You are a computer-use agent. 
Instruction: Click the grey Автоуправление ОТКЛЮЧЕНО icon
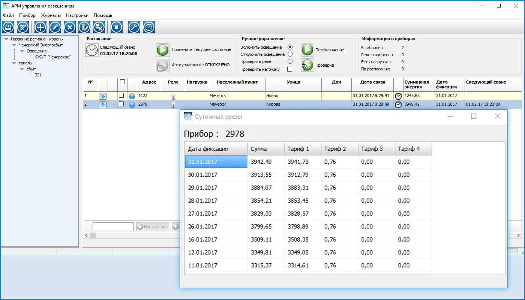[163, 65]
